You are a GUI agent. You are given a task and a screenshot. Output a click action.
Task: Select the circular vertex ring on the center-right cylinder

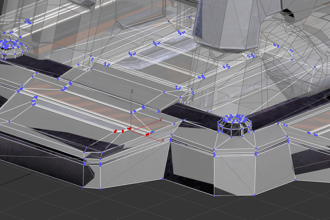click(234, 121)
